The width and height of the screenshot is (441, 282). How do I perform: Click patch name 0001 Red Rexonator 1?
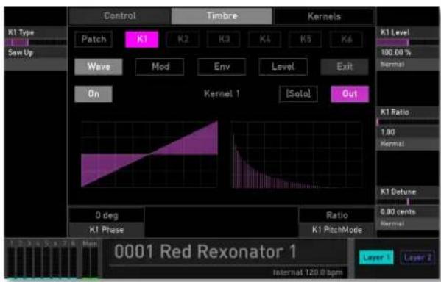(x=205, y=251)
